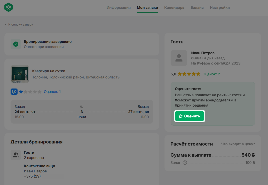Viewport: 268px width, 185px height.
Task: Click the Расчёт стоимости heading
Action: 192,144
